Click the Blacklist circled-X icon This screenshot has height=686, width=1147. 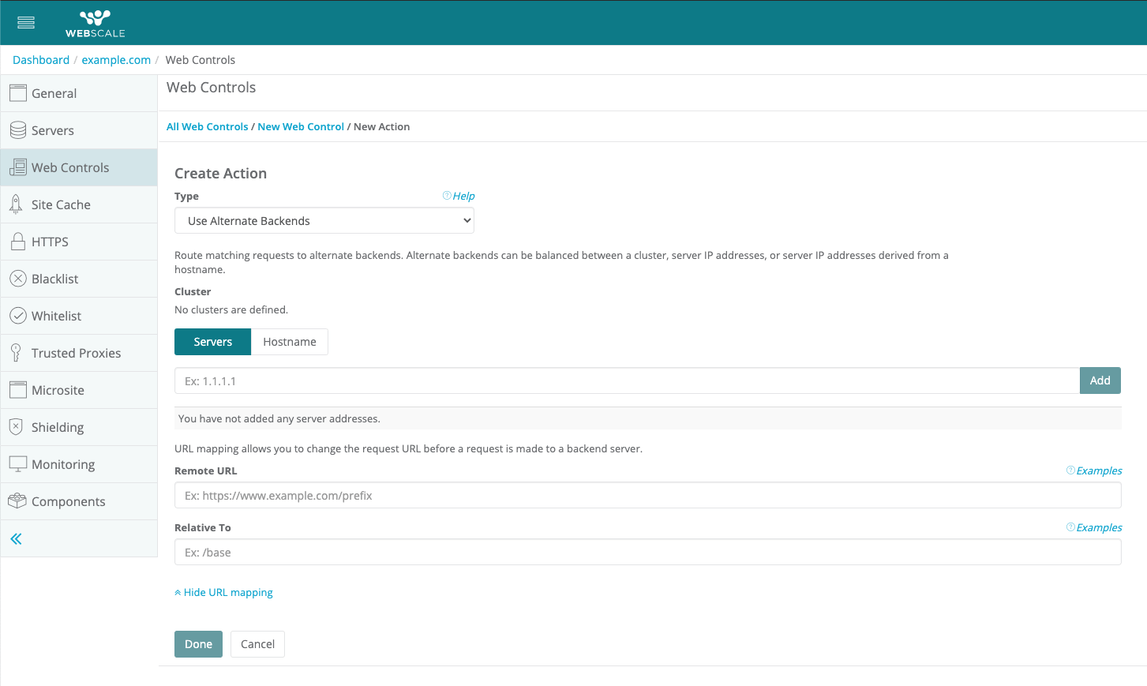[17, 279]
